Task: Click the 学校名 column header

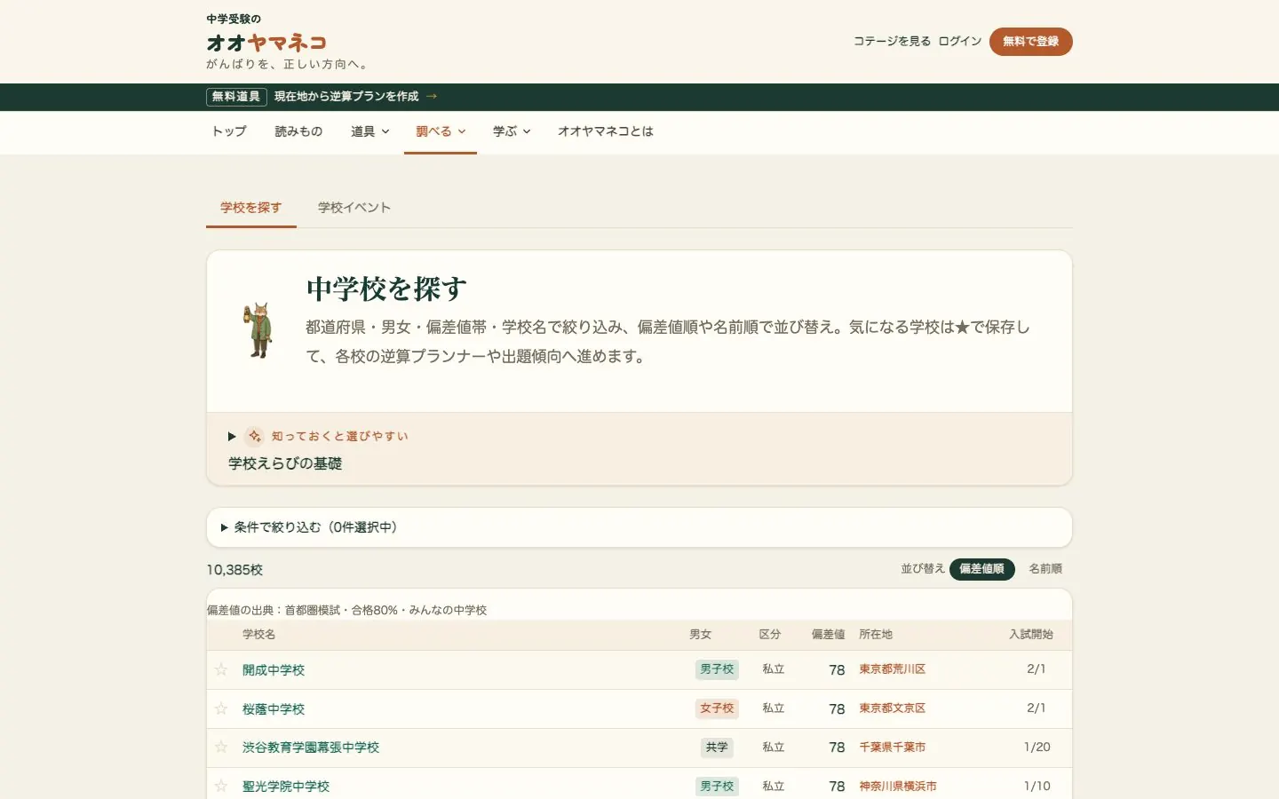Action: [259, 635]
